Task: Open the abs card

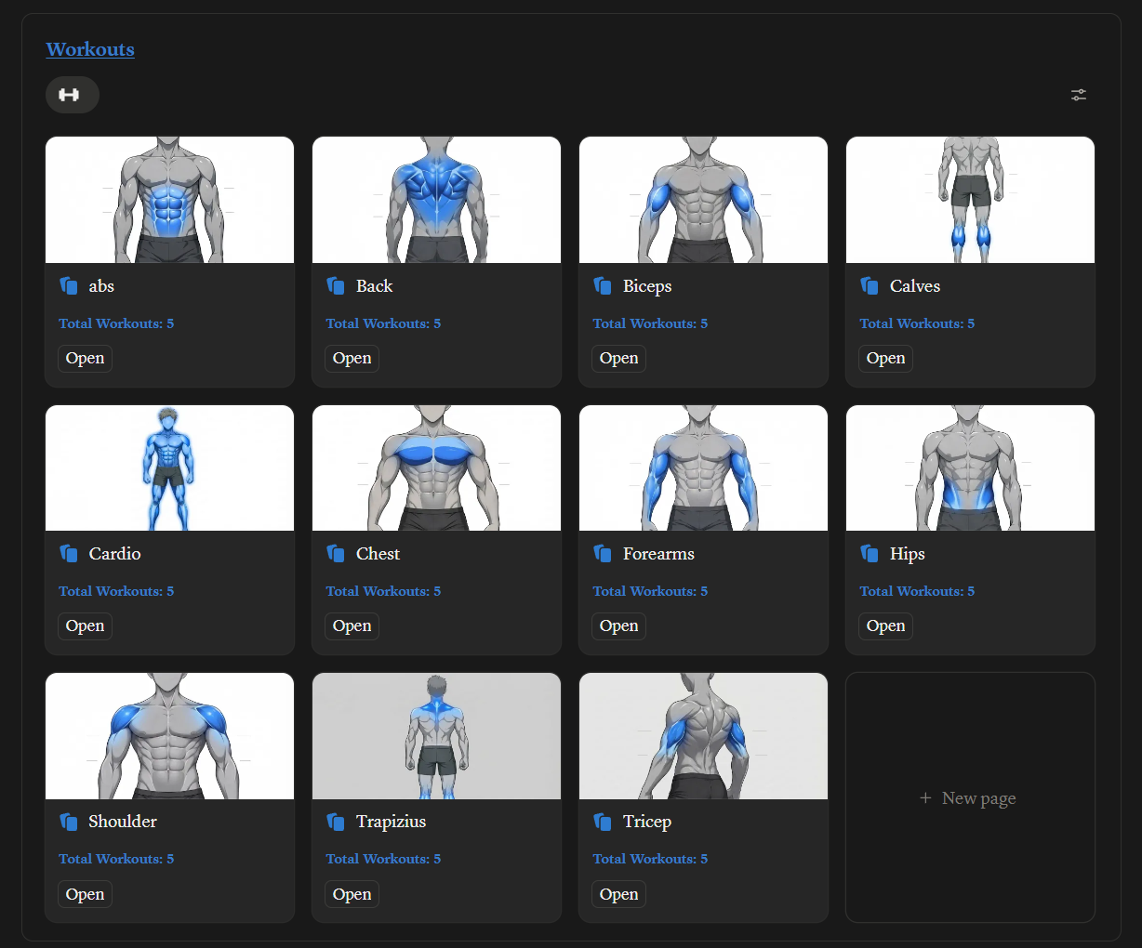Action: coord(85,359)
